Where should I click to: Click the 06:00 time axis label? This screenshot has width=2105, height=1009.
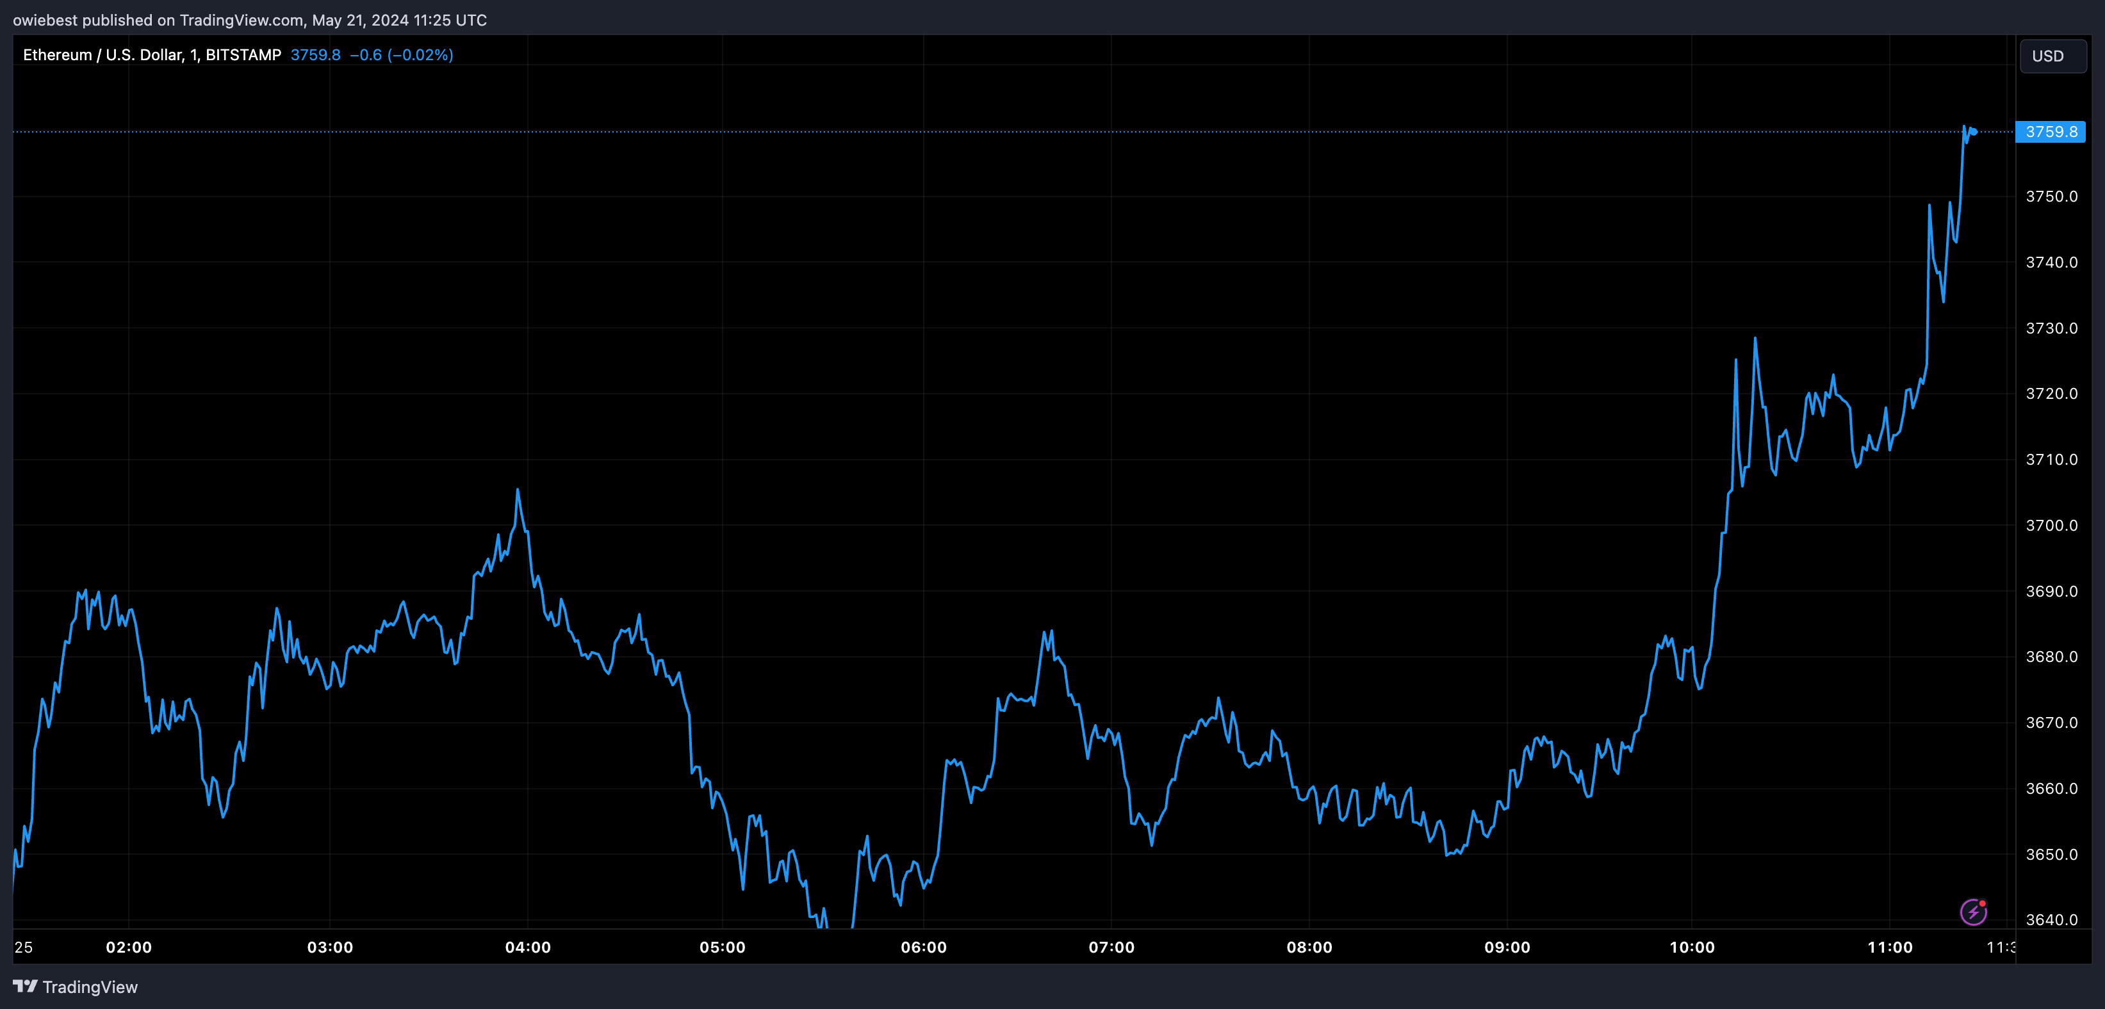[923, 948]
